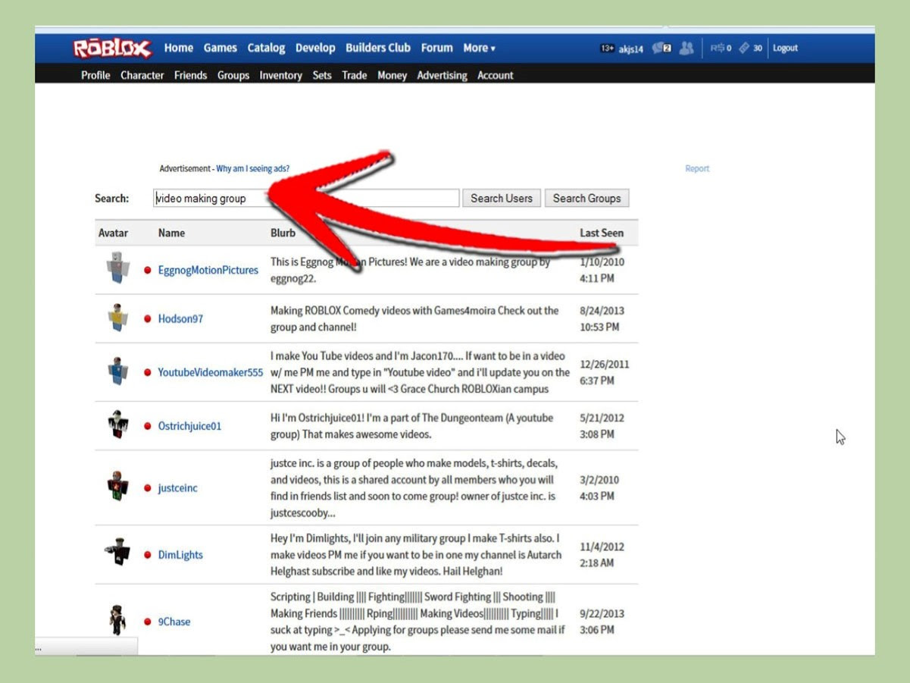The height and width of the screenshot is (683, 910).
Task: Open DimLights avatar thumbnail
Action: tap(117, 553)
